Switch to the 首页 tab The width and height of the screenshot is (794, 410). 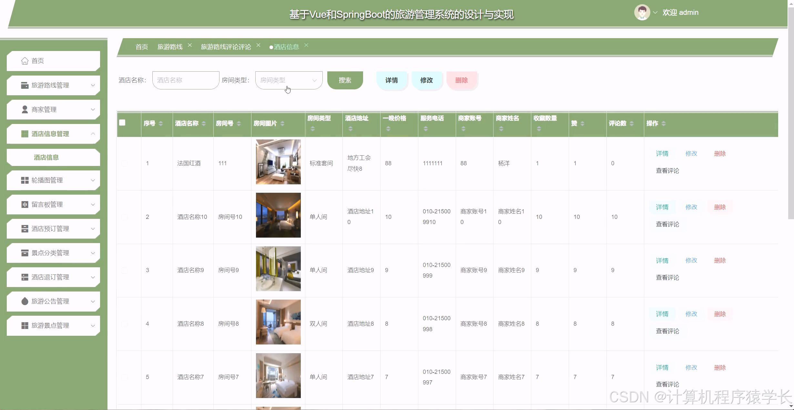tap(142, 47)
